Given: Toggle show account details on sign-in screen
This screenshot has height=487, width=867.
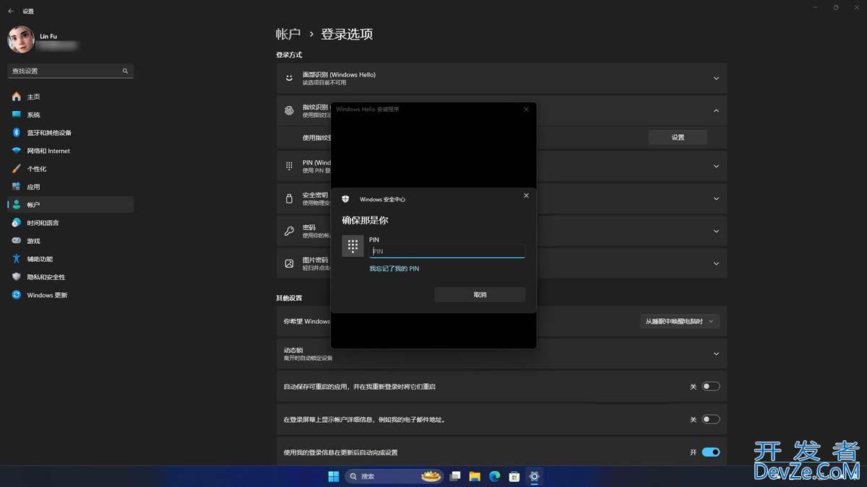Looking at the screenshot, I should (711, 419).
